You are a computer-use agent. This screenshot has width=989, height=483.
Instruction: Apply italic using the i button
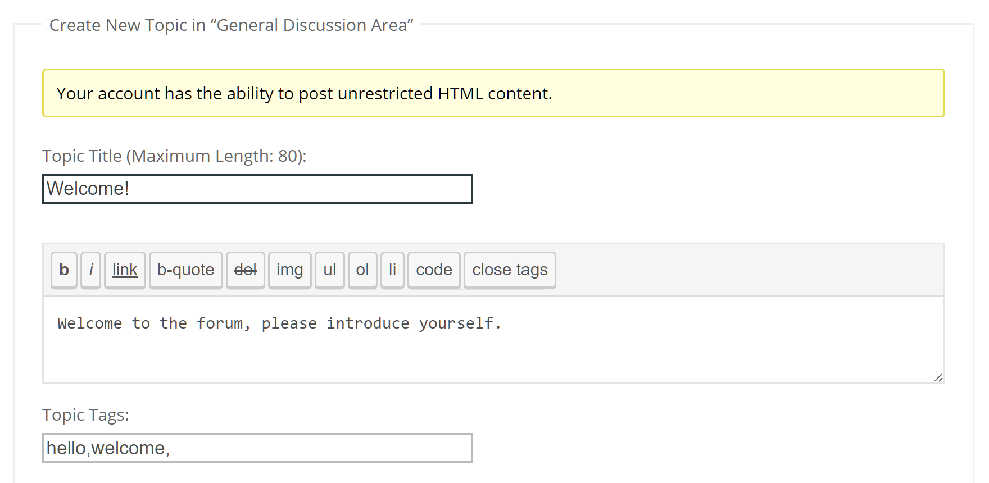pyautogui.click(x=90, y=270)
